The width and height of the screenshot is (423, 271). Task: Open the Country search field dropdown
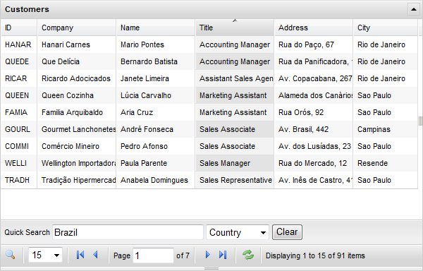pyautogui.click(x=238, y=232)
